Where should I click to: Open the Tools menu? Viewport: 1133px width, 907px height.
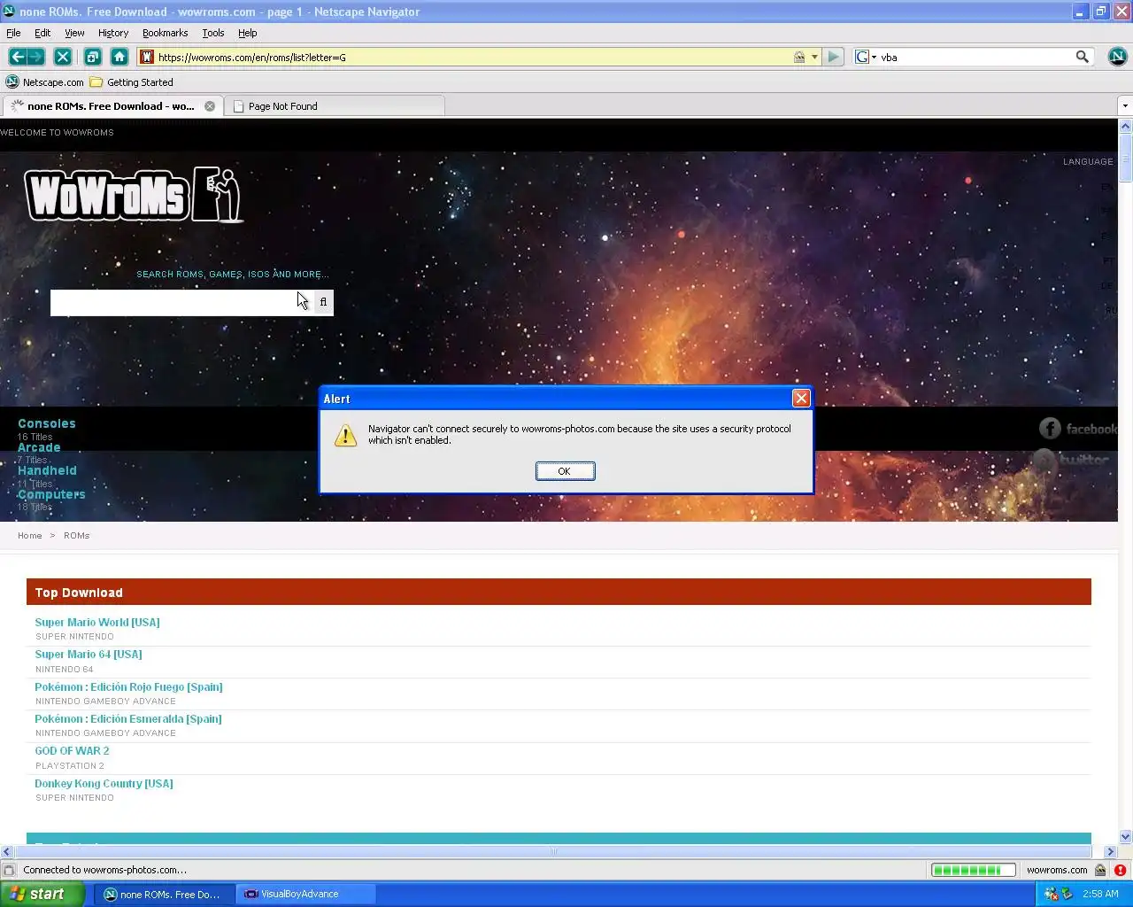pos(213,33)
